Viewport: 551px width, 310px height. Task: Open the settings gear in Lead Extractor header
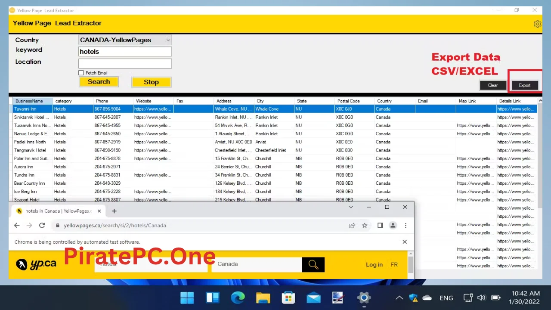point(537,24)
